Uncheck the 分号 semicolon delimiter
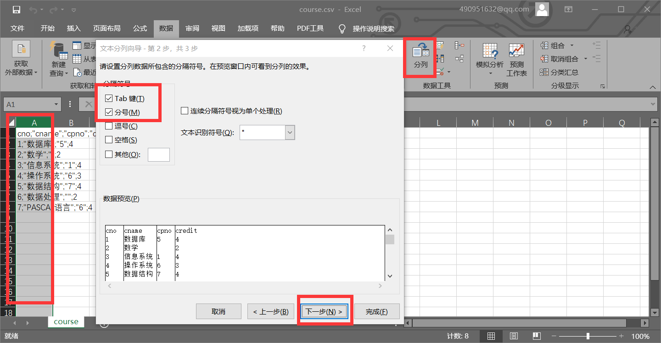661x343 pixels. [x=109, y=112]
